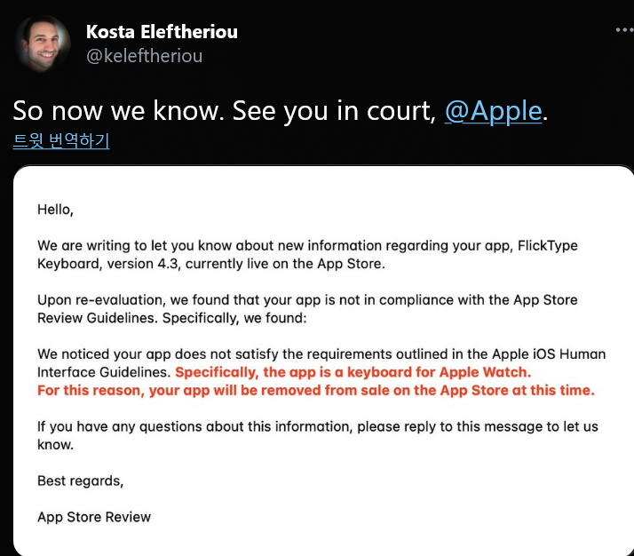The image size is (634, 556).
Task: Click the tweet text 'So now we know'
Action: [x=118, y=111]
